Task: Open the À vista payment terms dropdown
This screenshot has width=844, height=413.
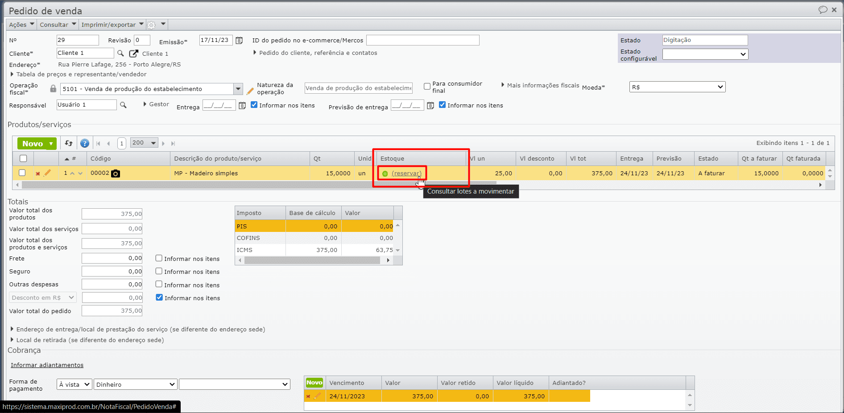Action: point(74,384)
